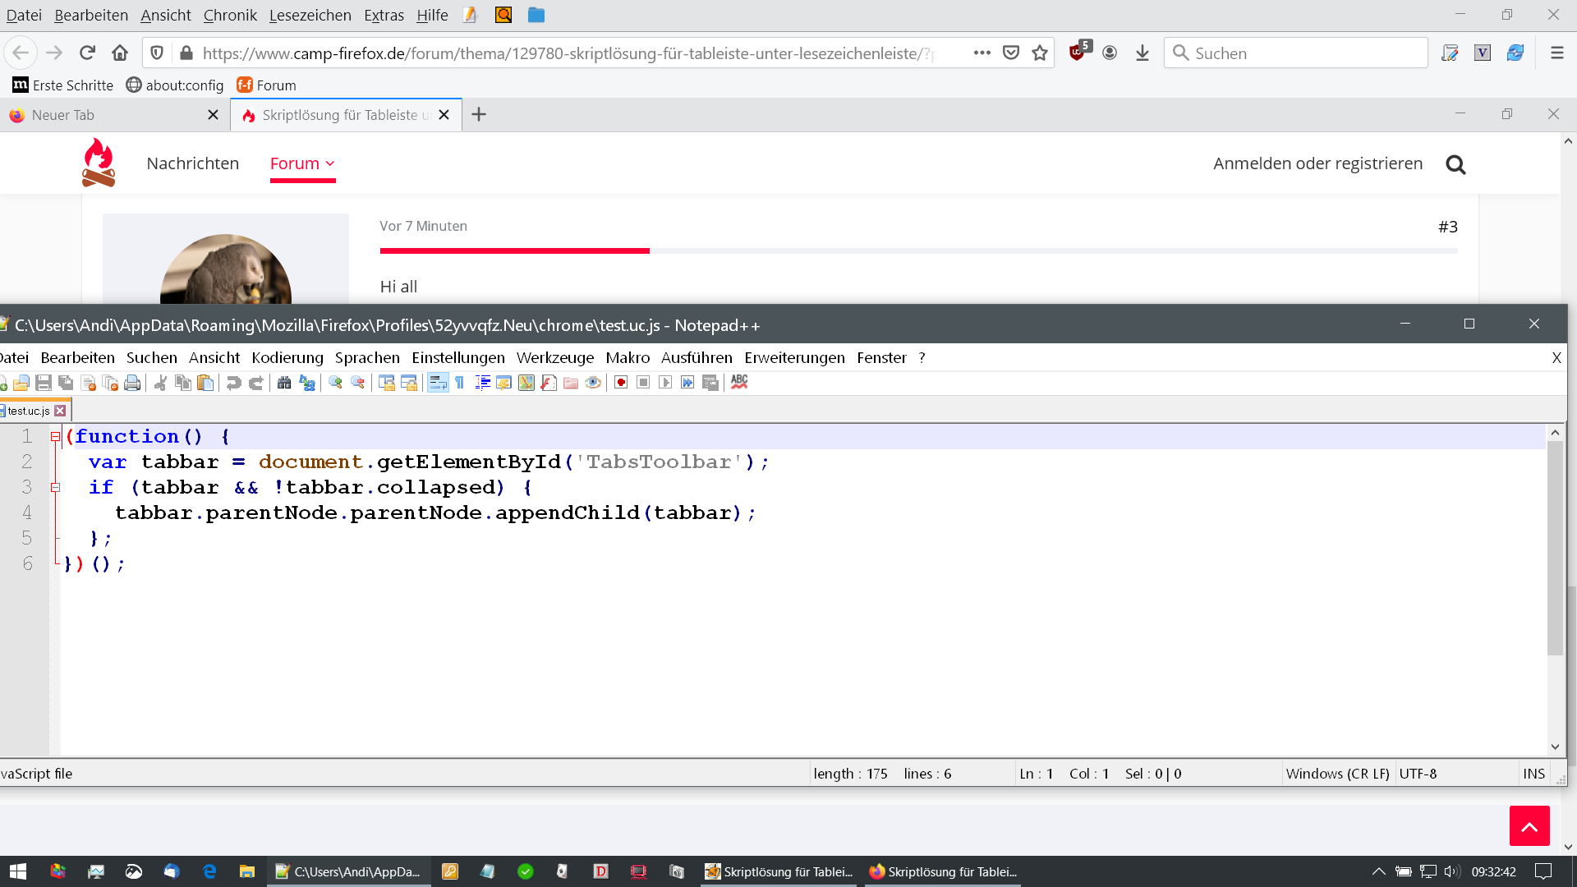Start macro recording with red dot icon

click(621, 383)
